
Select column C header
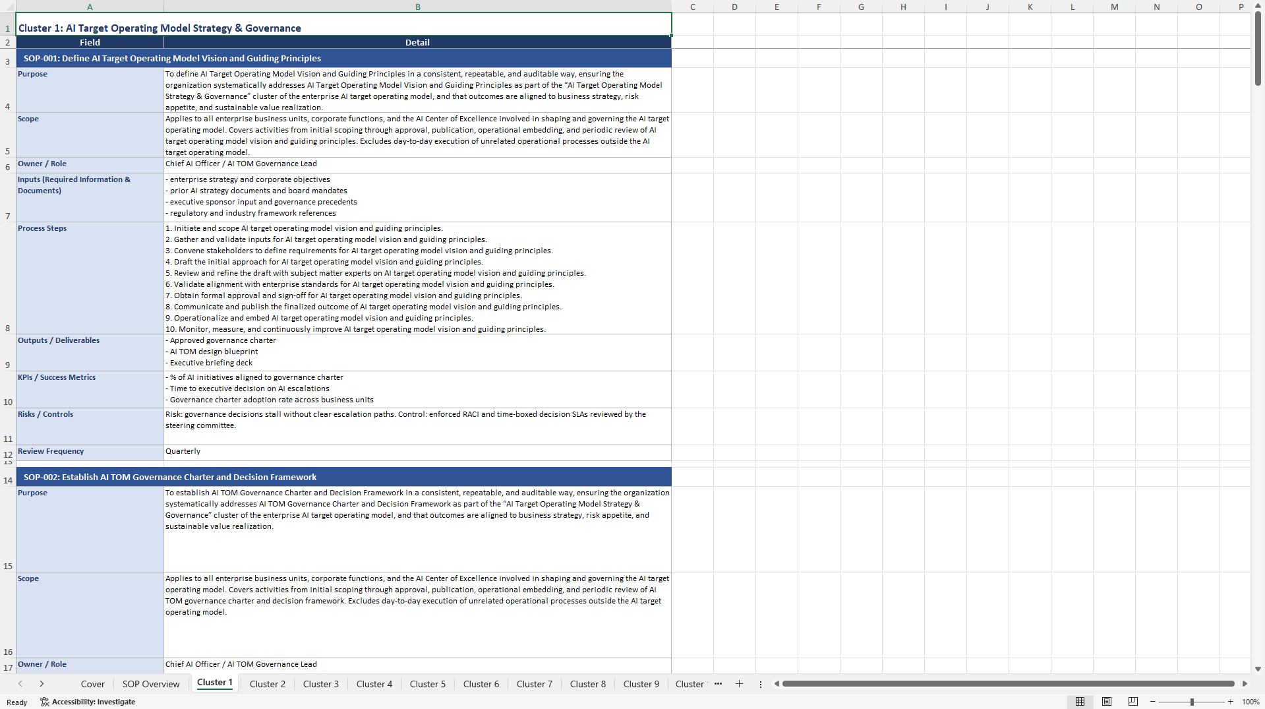[693, 7]
